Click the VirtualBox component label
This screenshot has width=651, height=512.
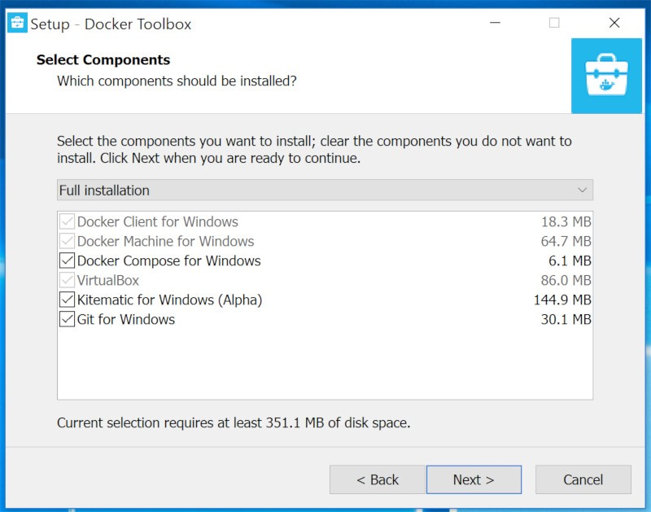coord(108,280)
